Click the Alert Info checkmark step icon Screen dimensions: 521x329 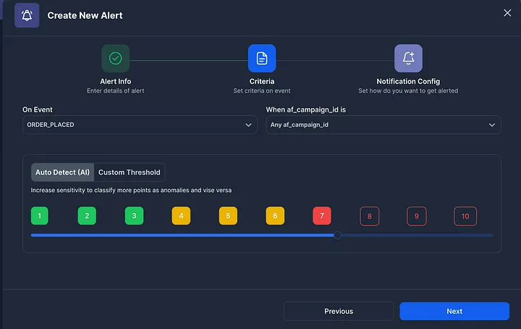point(115,58)
